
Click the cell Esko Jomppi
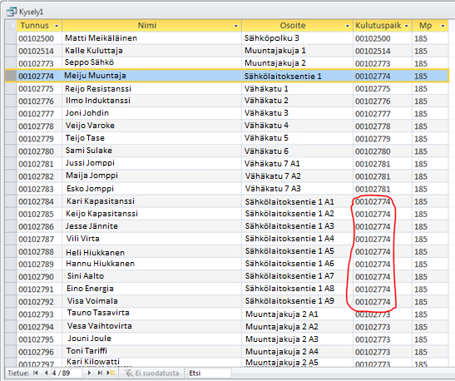151,189
